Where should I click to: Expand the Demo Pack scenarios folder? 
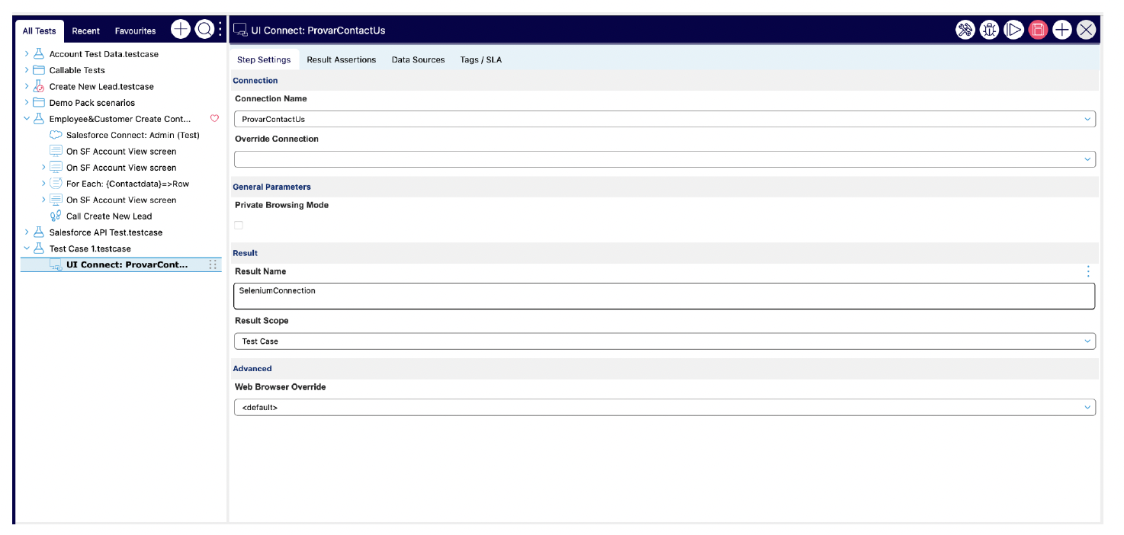[27, 103]
